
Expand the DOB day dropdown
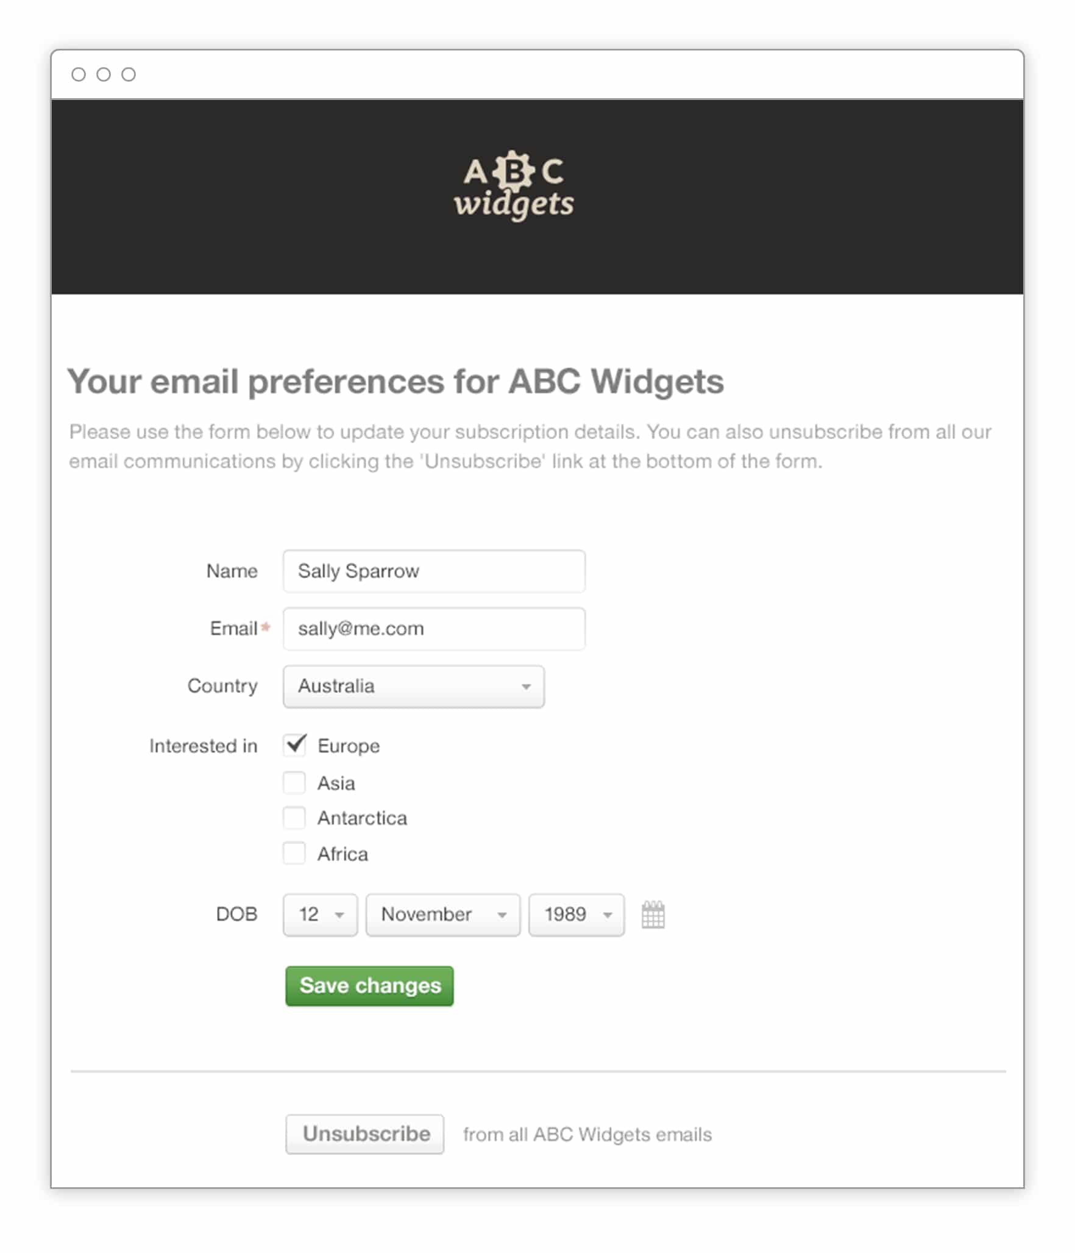click(320, 915)
